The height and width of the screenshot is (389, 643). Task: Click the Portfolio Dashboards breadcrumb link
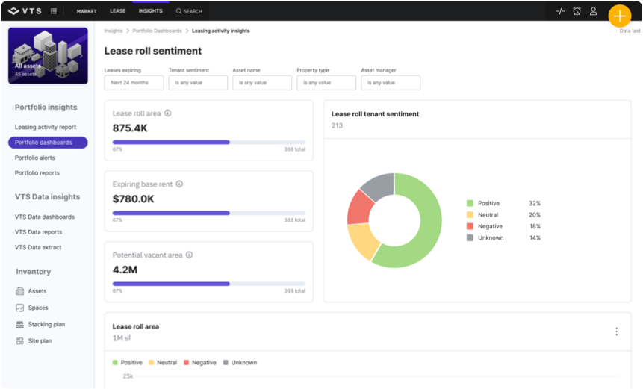156,31
